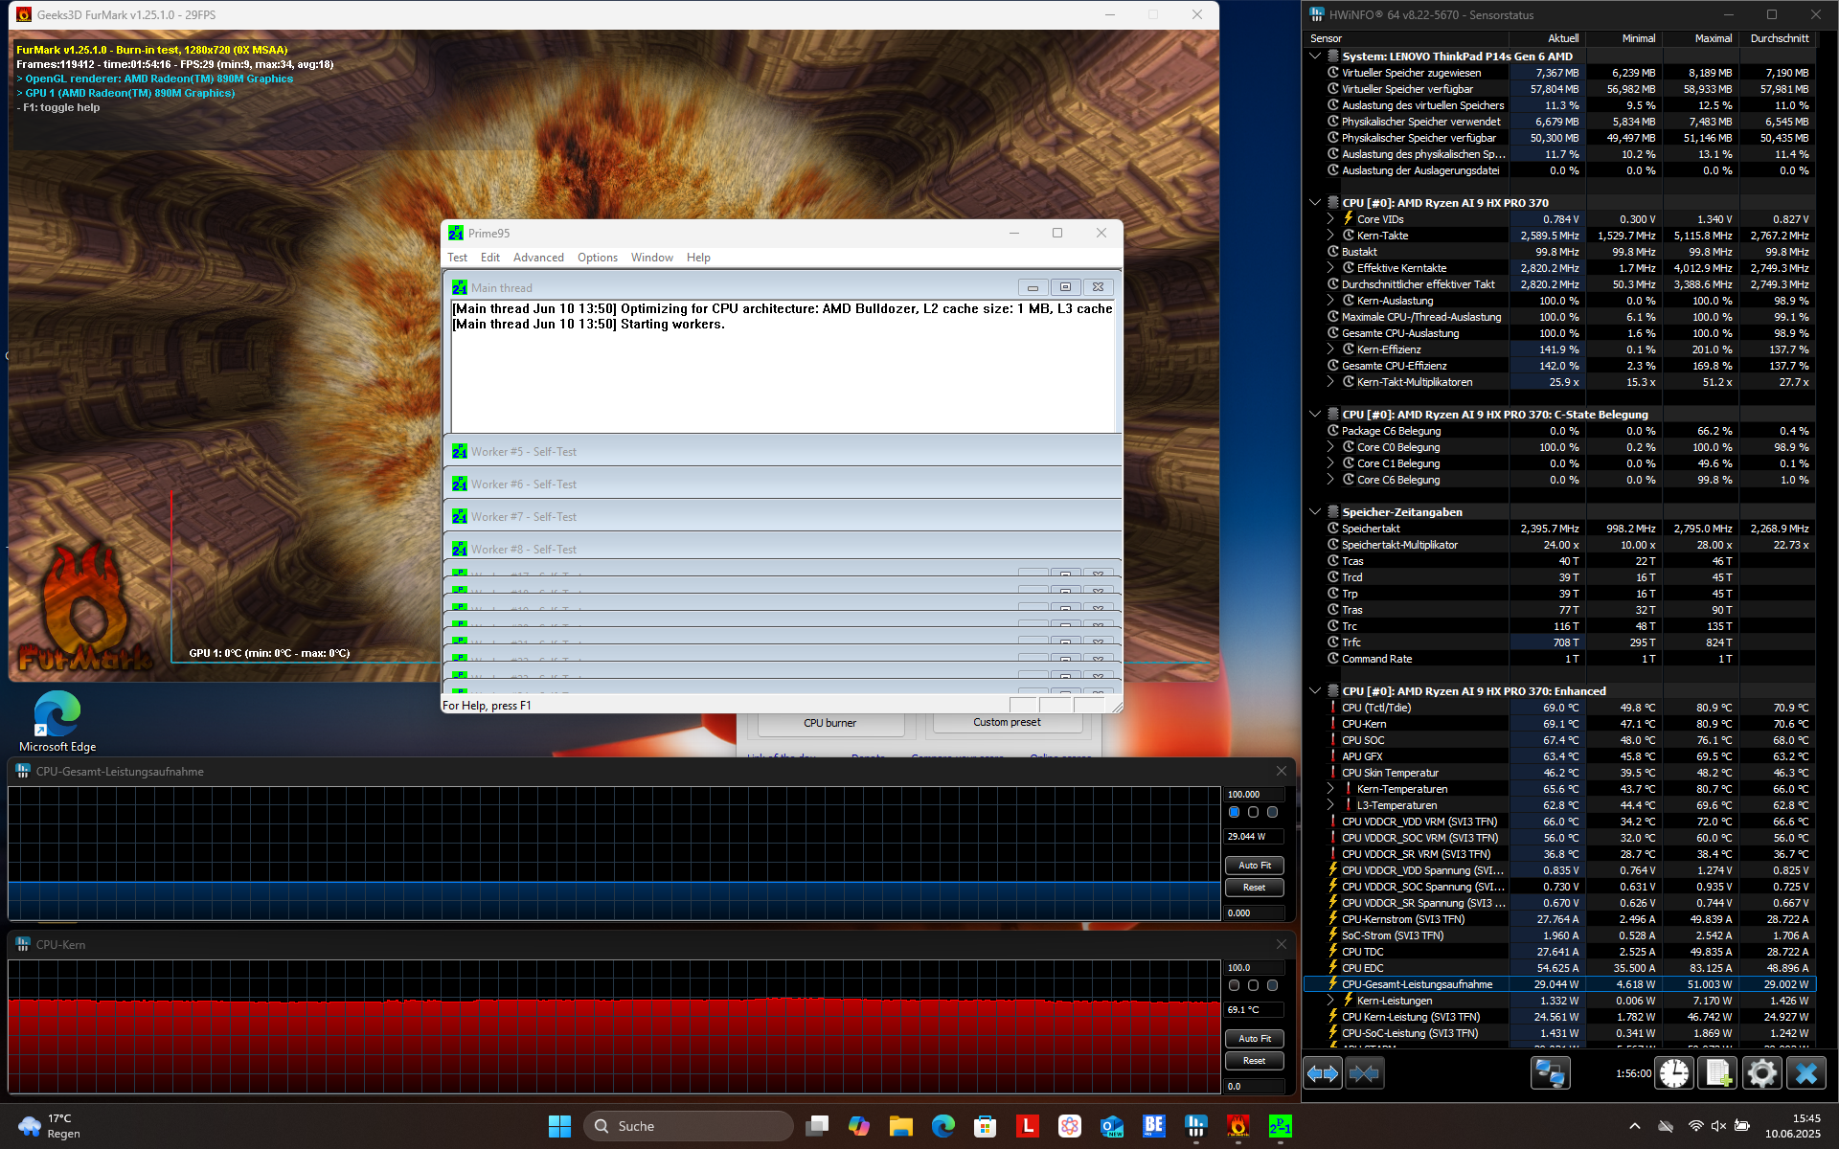The width and height of the screenshot is (1839, 1149).
Task: Open Prime95 Edit menu
Action: [490, 258]
